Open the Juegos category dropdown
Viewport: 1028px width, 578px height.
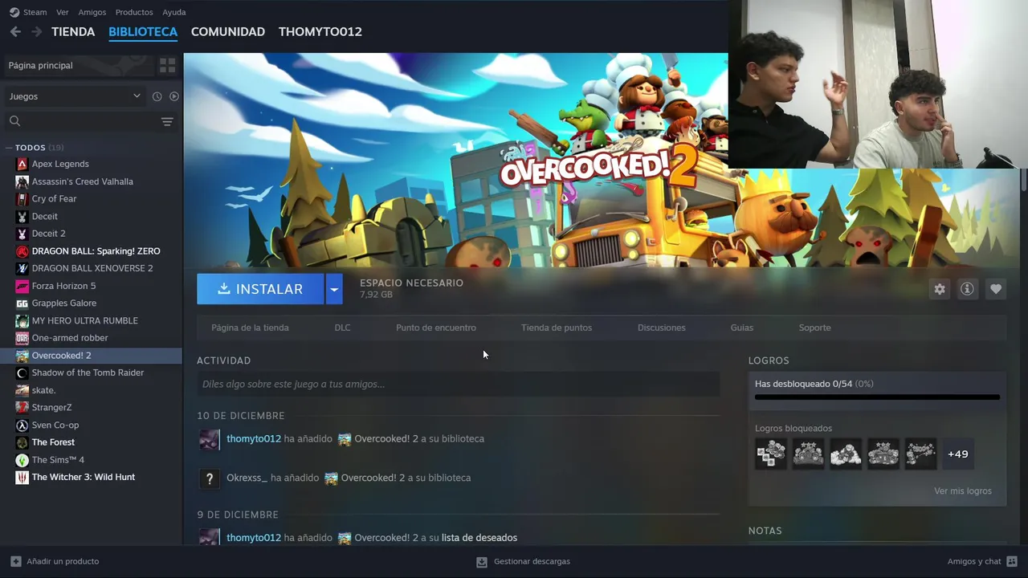coord(74,96)
